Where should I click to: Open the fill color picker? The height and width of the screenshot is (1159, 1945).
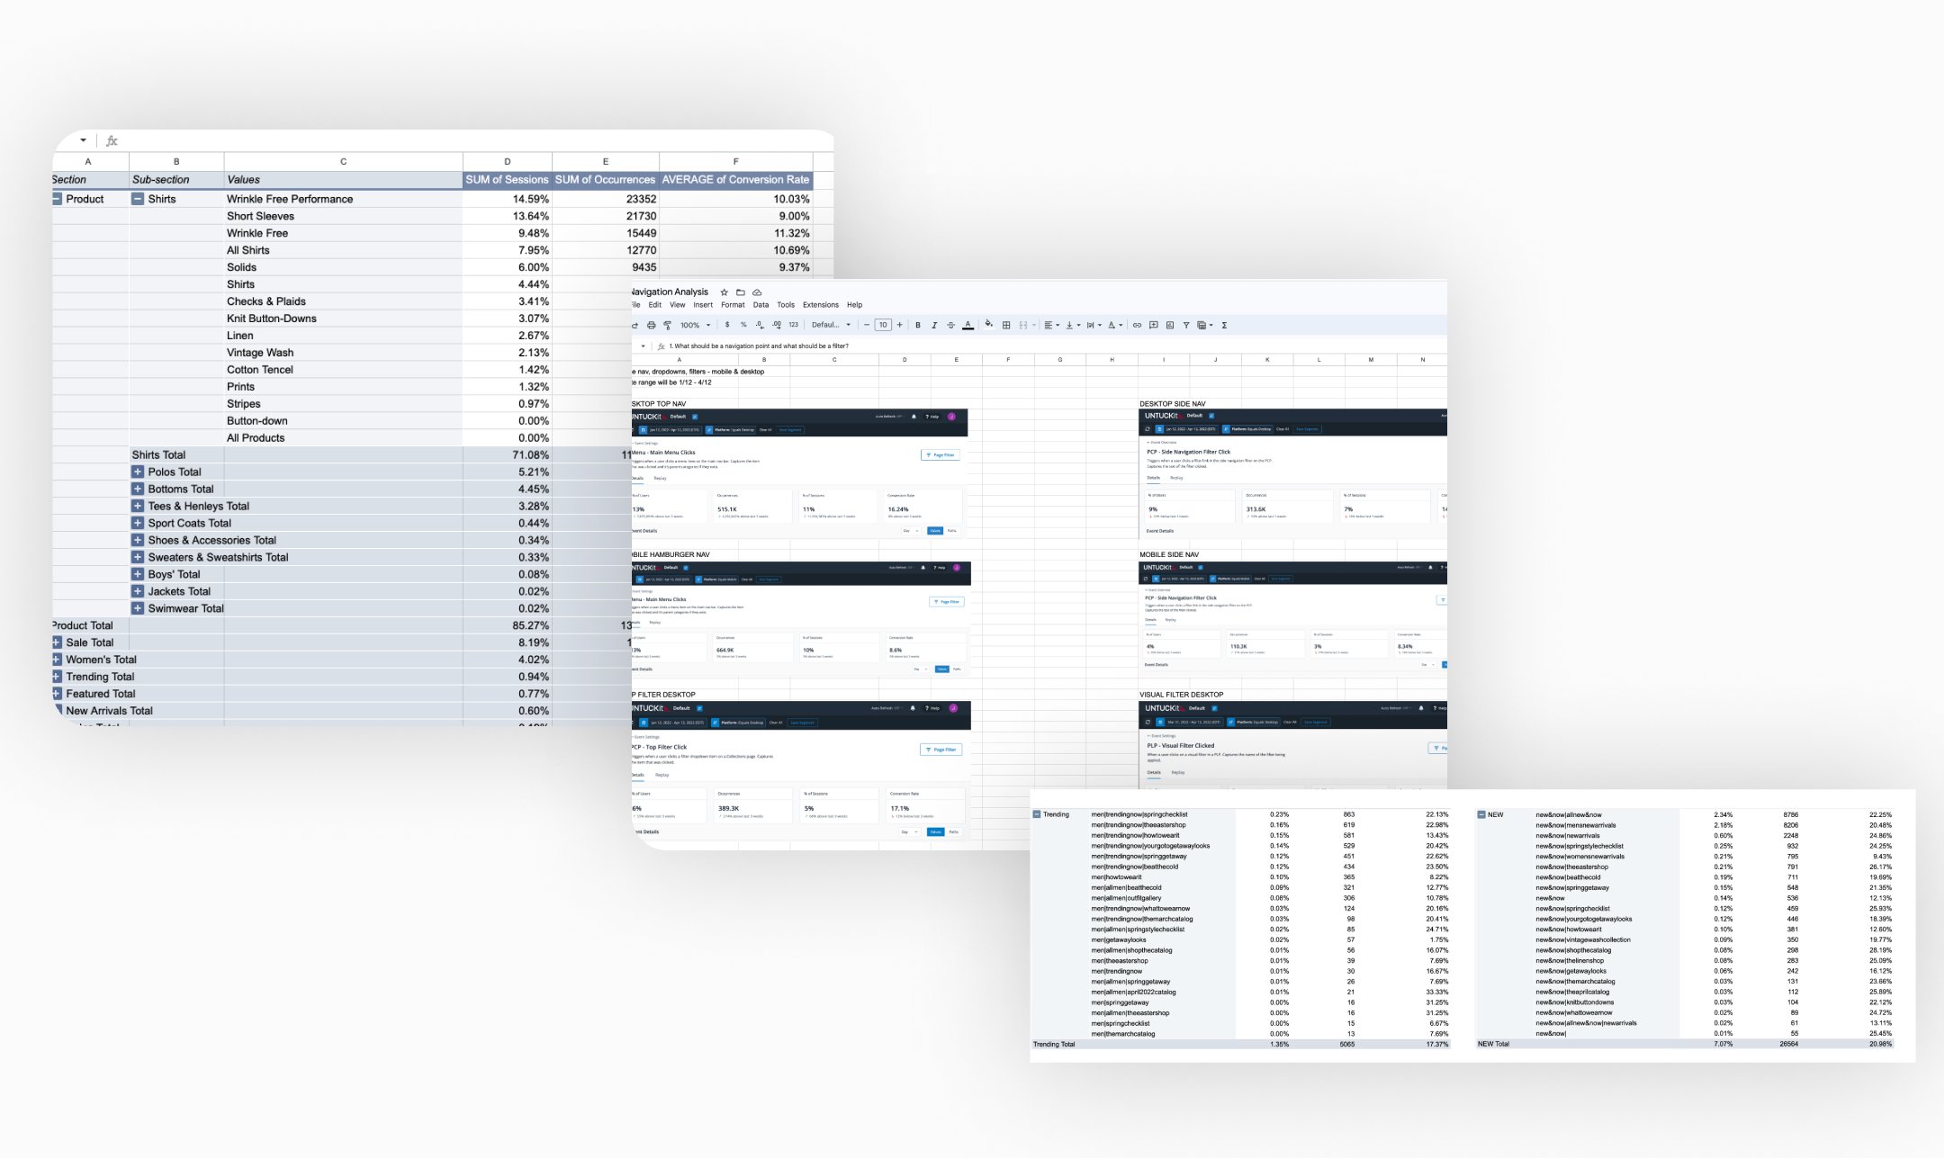(988, 325)
